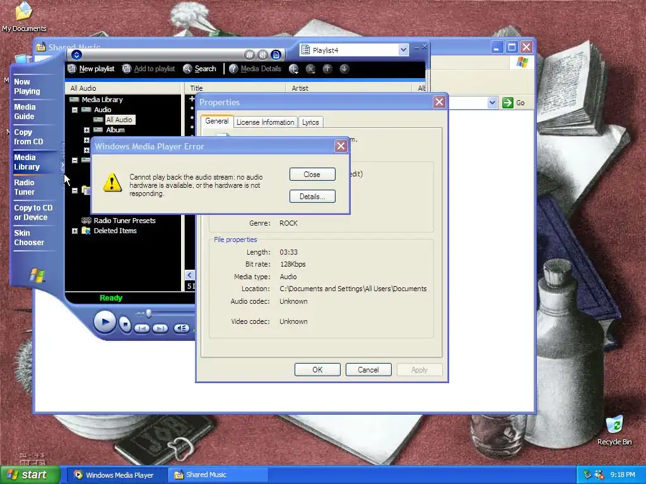Toggle the Show Equalizer button with sliders
Screen dimensions: 646x484
coord(262,55)
